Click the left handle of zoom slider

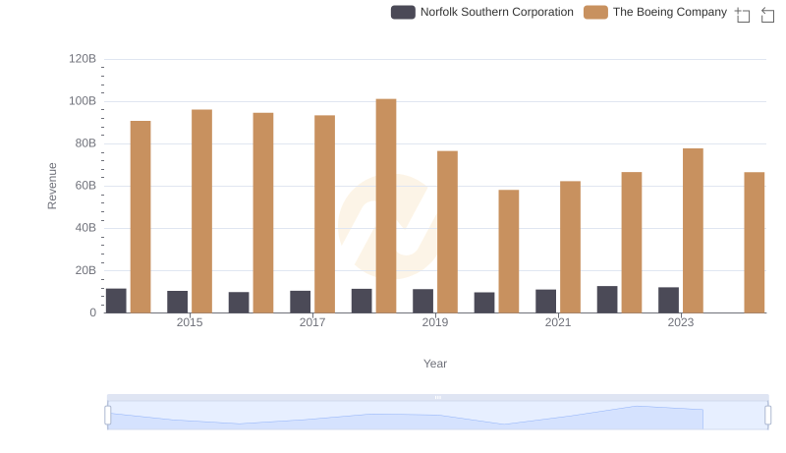click(x=108, y=416)
